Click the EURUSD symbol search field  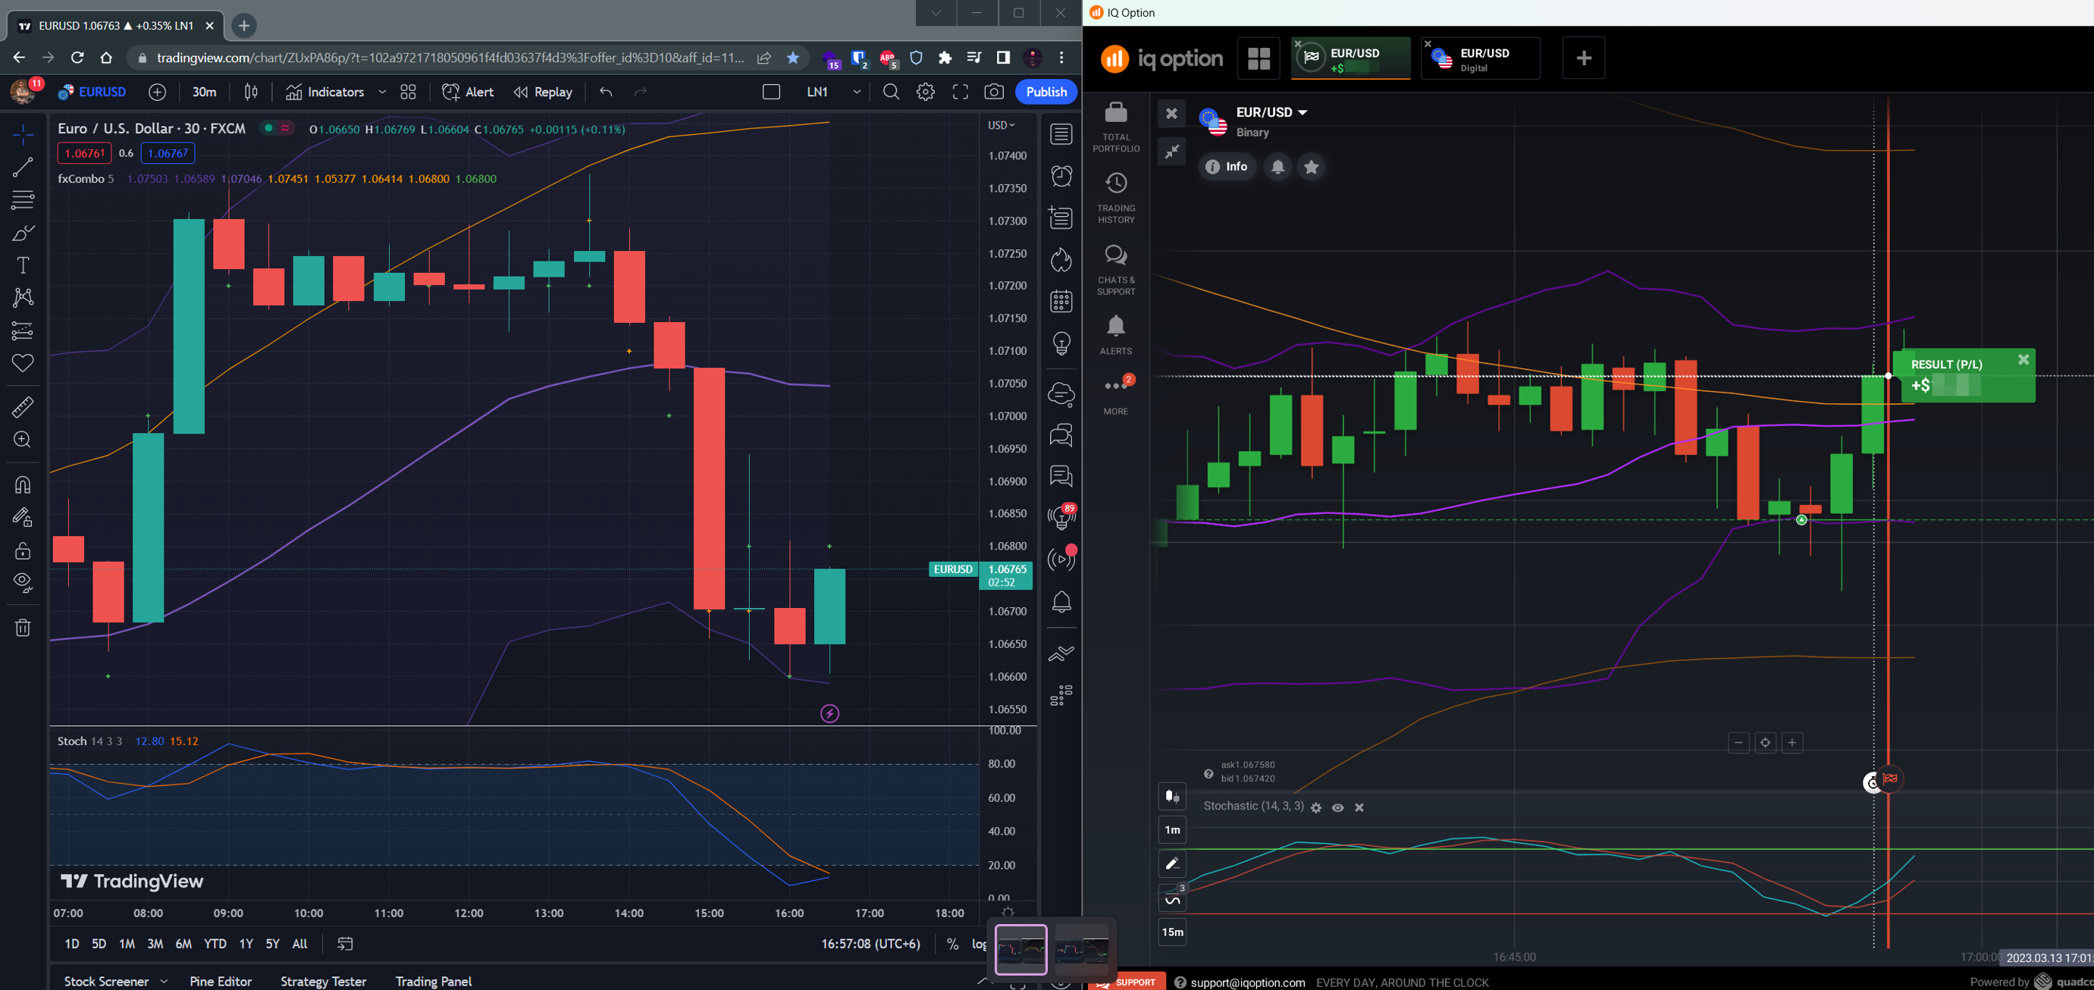click(x=92, y=92)
